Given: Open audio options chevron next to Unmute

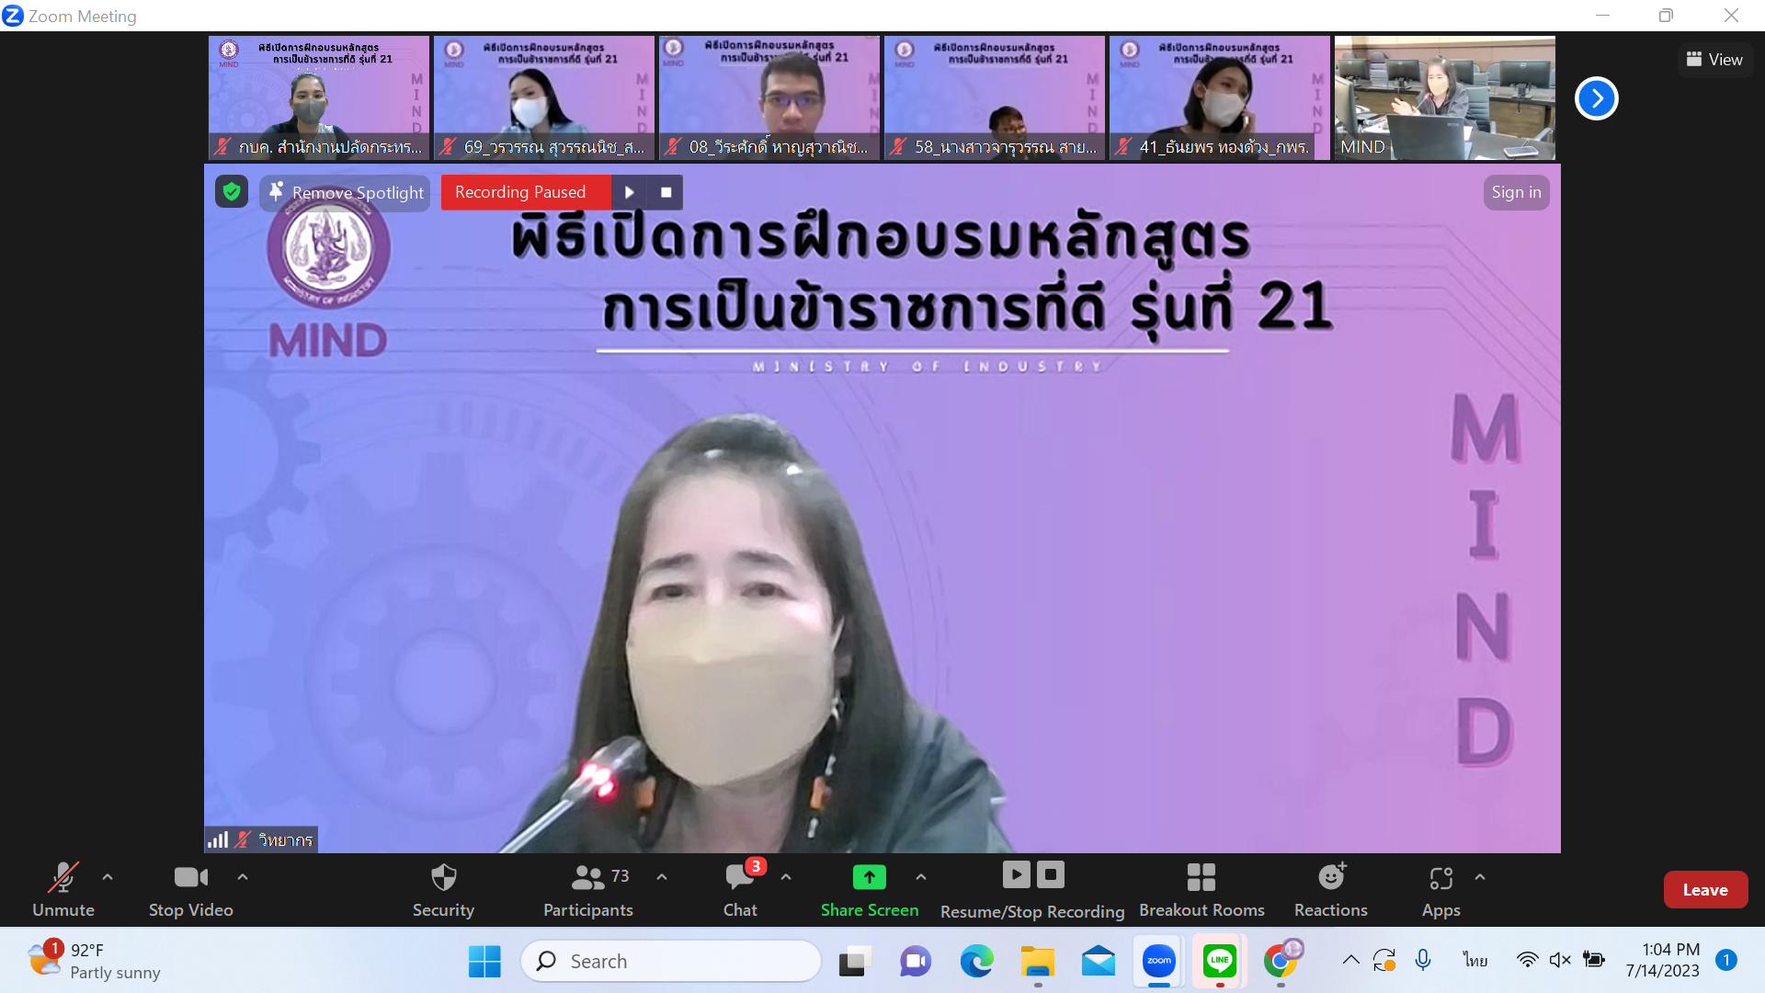Looking at the screenshot, I should click(x=108, y=877).
